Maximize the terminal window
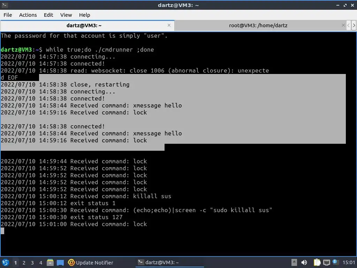Image resolution: width=357 pixels, height=268 pixels. pos(345,5)
